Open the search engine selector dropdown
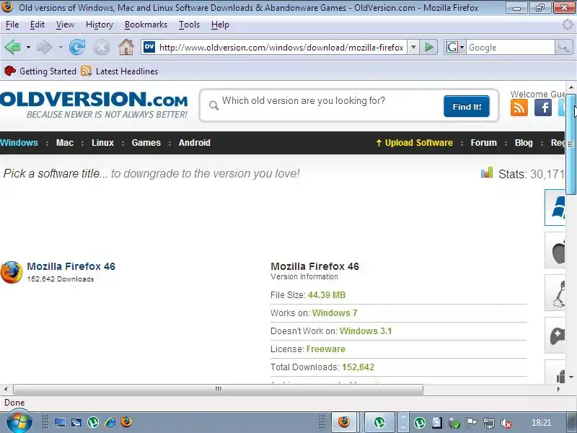The width and height of the screenshot is (577, 433). tap(455, 47)
